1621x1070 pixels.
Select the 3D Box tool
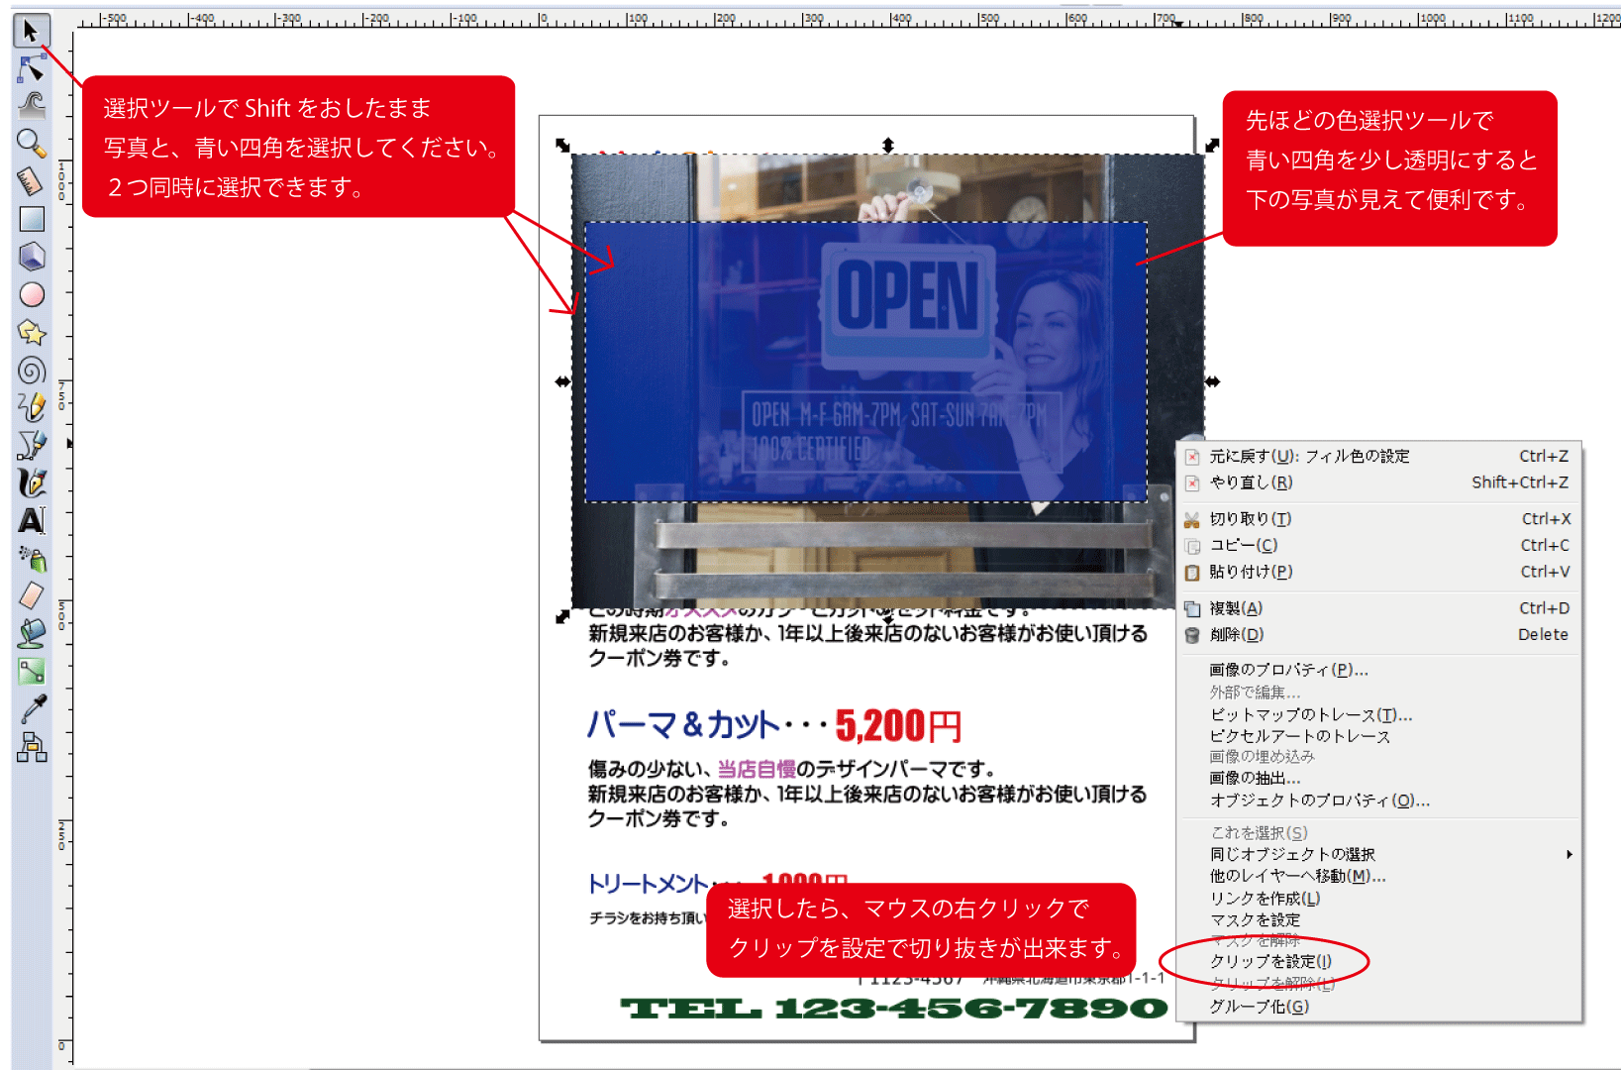(31, 257)
